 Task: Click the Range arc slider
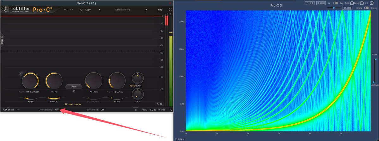[54, 98]
